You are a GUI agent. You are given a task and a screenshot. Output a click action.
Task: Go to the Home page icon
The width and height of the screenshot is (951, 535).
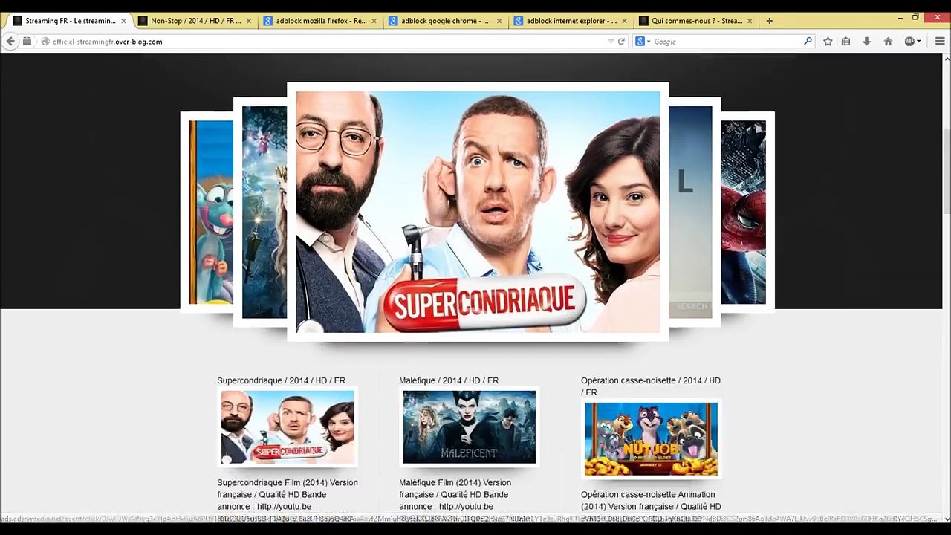(888, 42)
